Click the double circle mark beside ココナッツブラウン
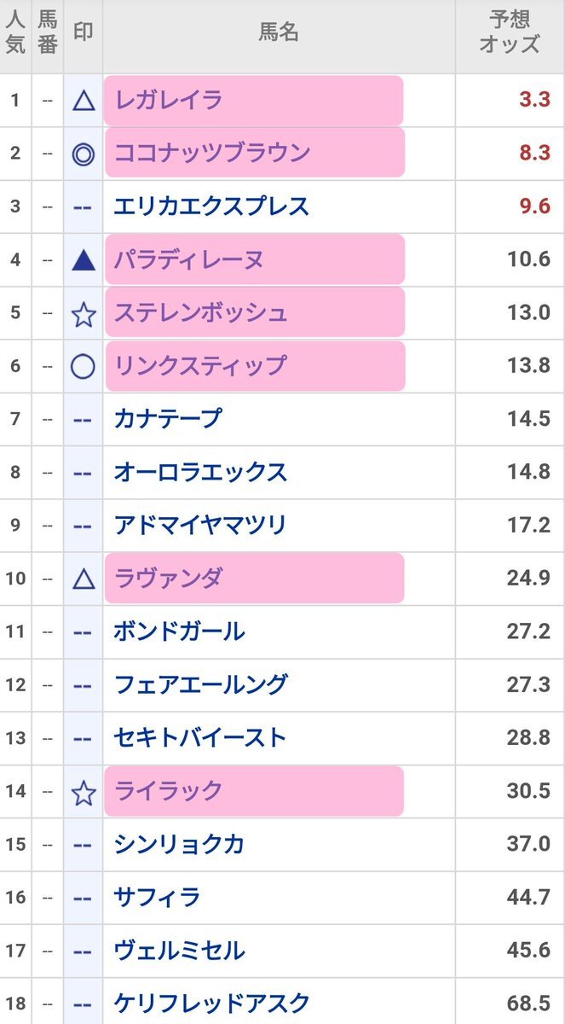This screenshot has width=565, height=1024. click(x=83, y=154)
